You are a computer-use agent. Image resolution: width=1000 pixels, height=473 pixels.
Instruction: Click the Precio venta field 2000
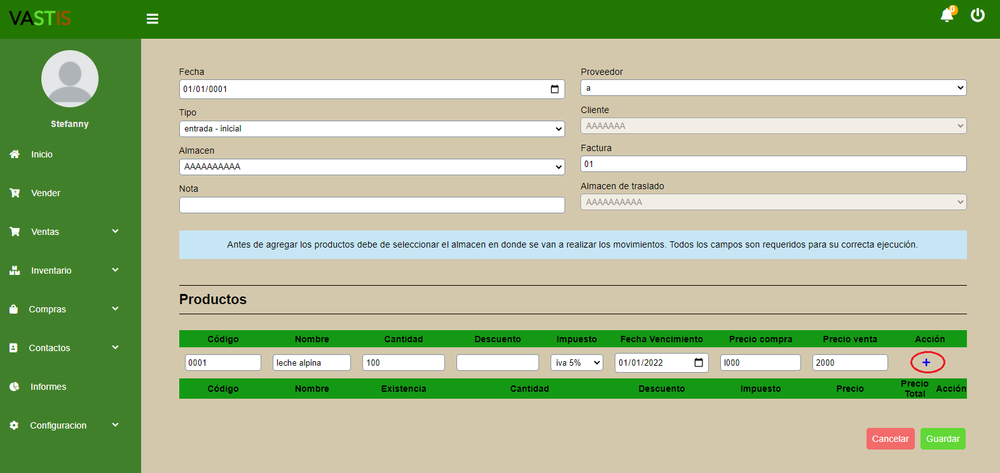coord(850,363)
